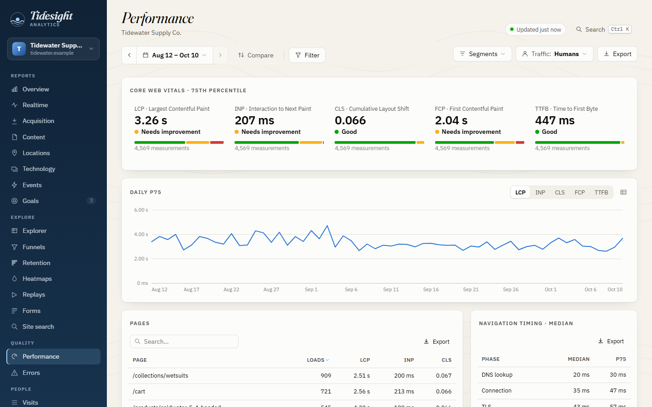Viewport: 652px width, 407px height.
Task: Open the Tidewater Supply site switcher
Action: [x=53, y=49]
